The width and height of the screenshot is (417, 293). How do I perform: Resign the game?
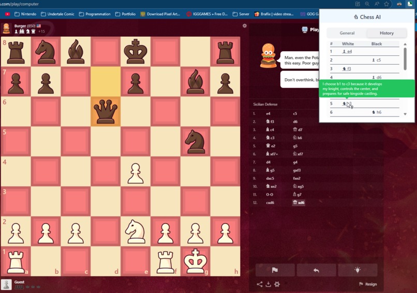click(368, 284)
